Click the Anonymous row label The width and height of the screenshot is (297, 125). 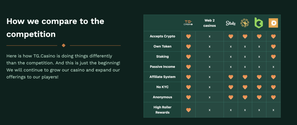point(162,97)
